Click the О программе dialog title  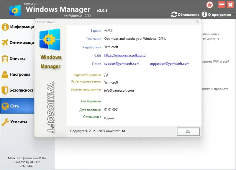[x=45, y=22]
